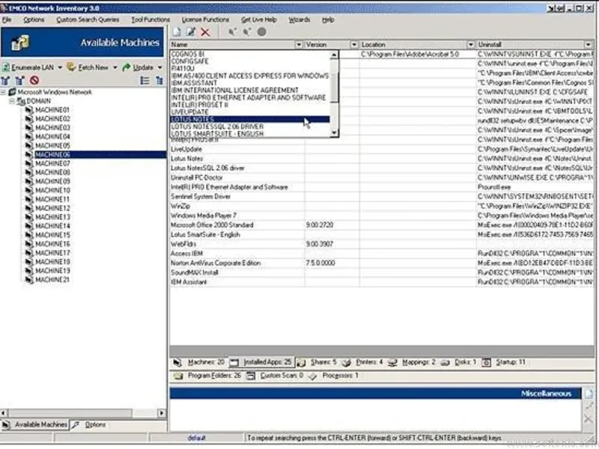Collapse the Microsoft Windows Network node
The height and width of the screenshot is (449, 599).
click(x=4, y=92)
